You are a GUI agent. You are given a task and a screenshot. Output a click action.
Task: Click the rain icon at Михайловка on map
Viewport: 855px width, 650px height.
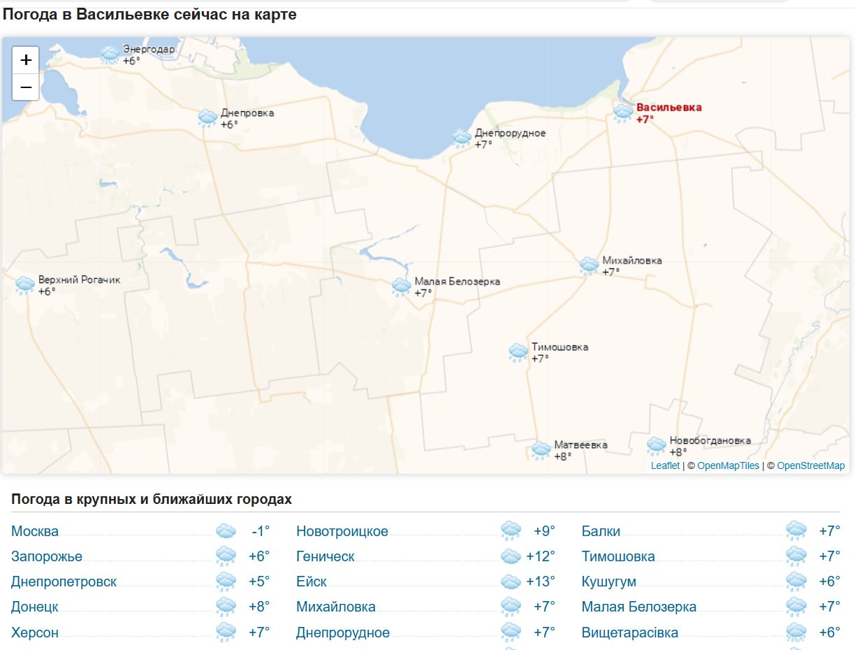[589, 266]
